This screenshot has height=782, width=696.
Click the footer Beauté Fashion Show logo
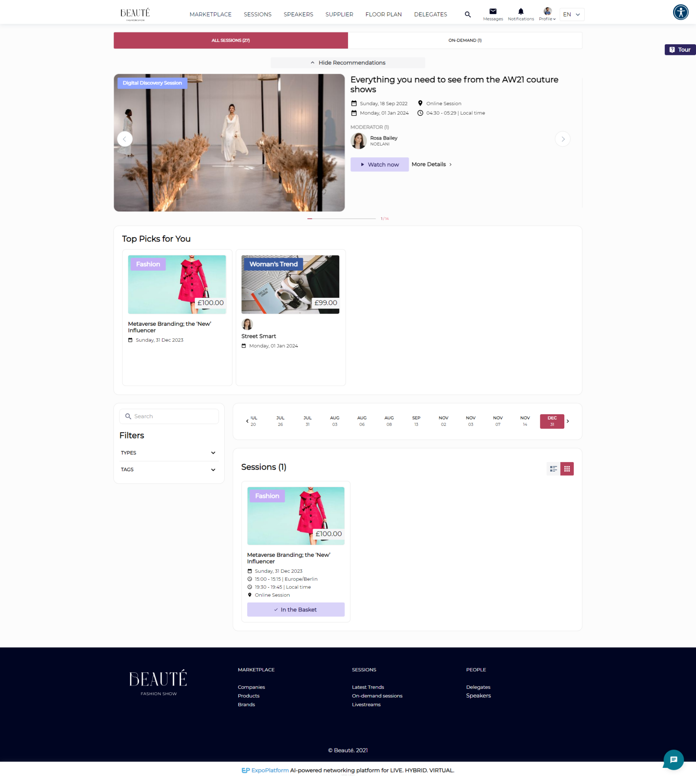pyautogui.click(x=158, y=683)
